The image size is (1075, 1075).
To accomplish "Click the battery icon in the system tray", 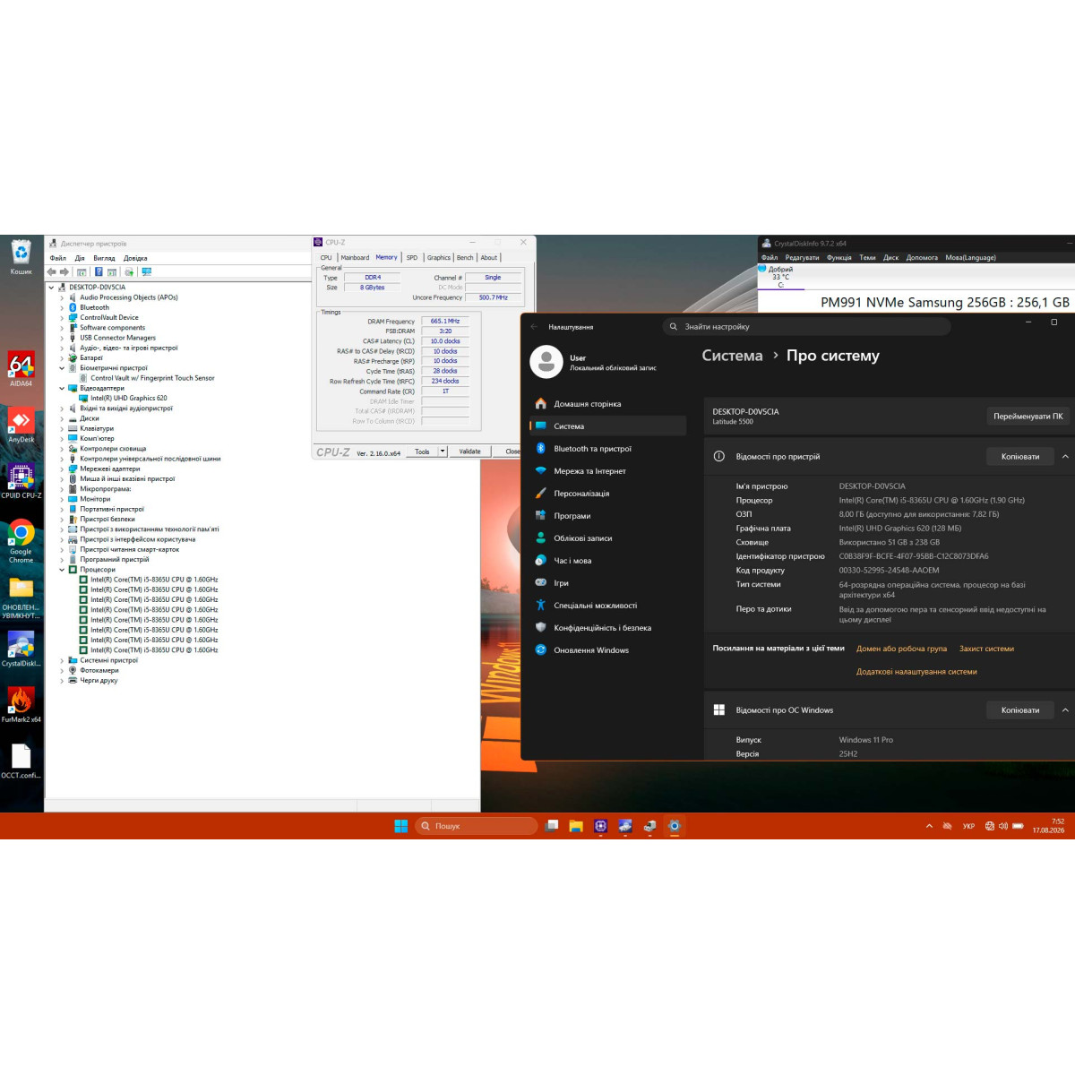I will (x=1018, y=826).
